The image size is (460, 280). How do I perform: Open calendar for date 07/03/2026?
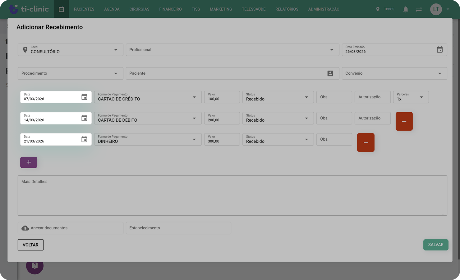[x=84, y=97]
